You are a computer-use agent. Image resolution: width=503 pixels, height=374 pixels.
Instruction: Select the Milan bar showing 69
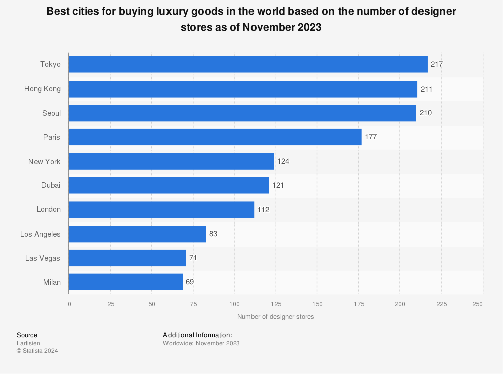pyautogui.click(x=126, y=282)
